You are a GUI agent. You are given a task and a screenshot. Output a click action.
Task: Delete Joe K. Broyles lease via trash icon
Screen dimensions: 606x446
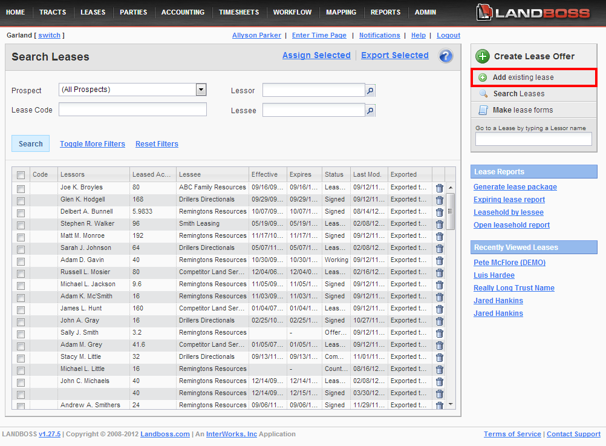[x=440, y=188]
